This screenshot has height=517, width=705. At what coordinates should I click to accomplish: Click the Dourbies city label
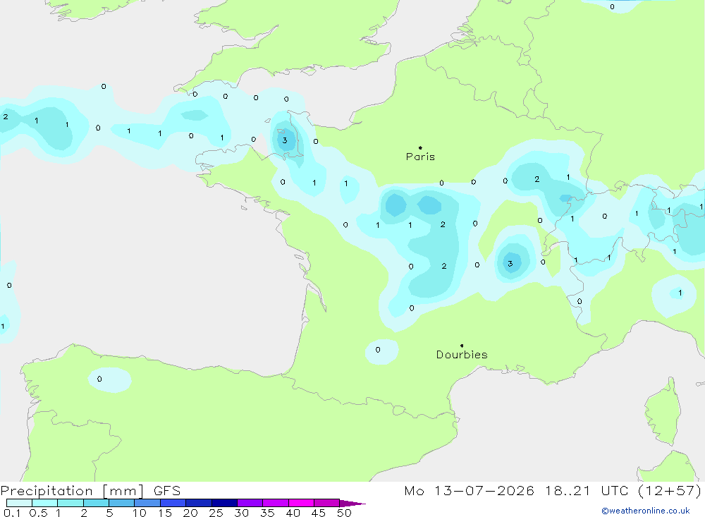tap(462, 355)
